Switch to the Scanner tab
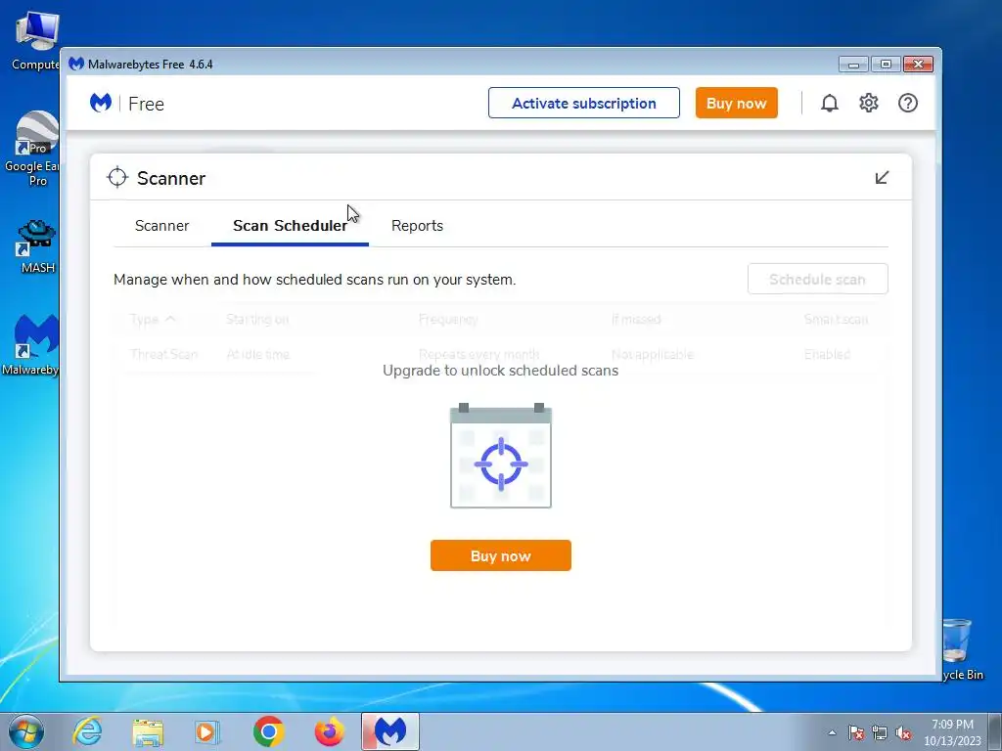 pyautogui.click(x=161, y=226)
